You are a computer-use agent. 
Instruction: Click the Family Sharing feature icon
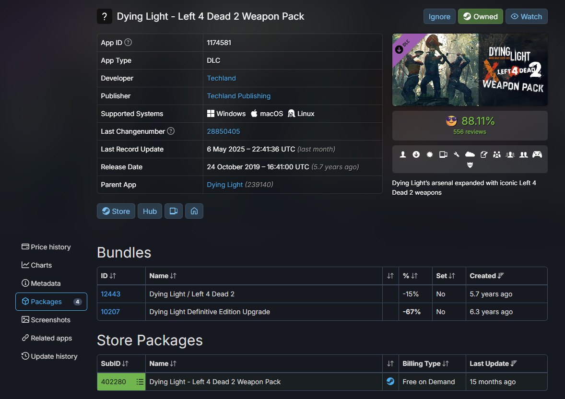(x=497, y=154)
